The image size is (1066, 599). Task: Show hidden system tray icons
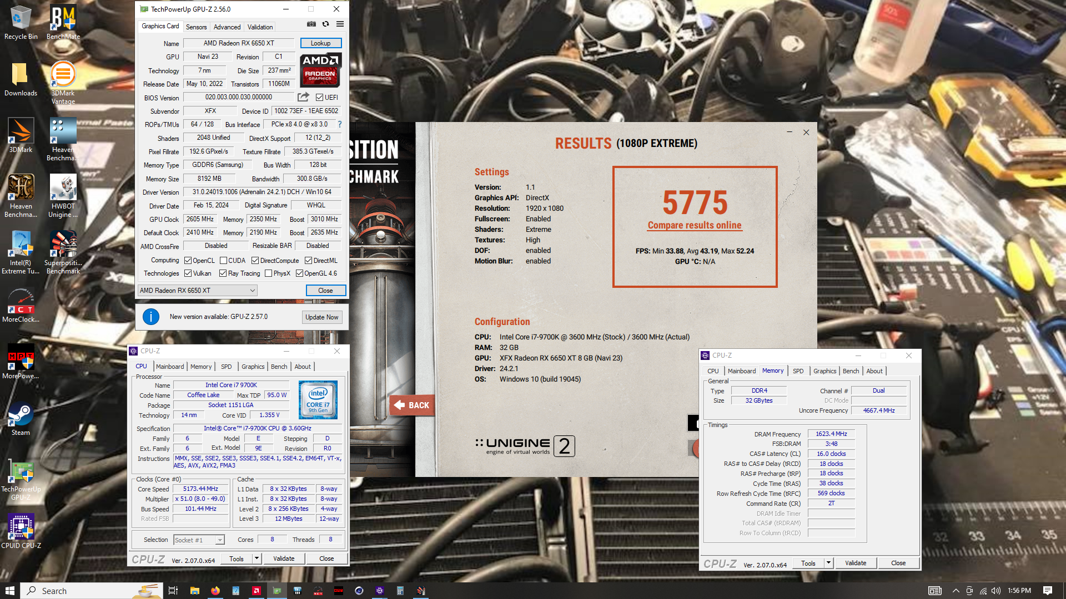point(956,591)
